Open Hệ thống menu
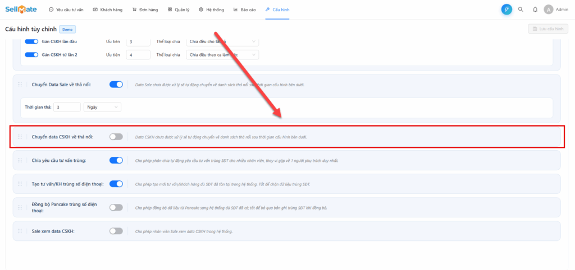Viewport: 575px width, 270px height. click(211, 10)
